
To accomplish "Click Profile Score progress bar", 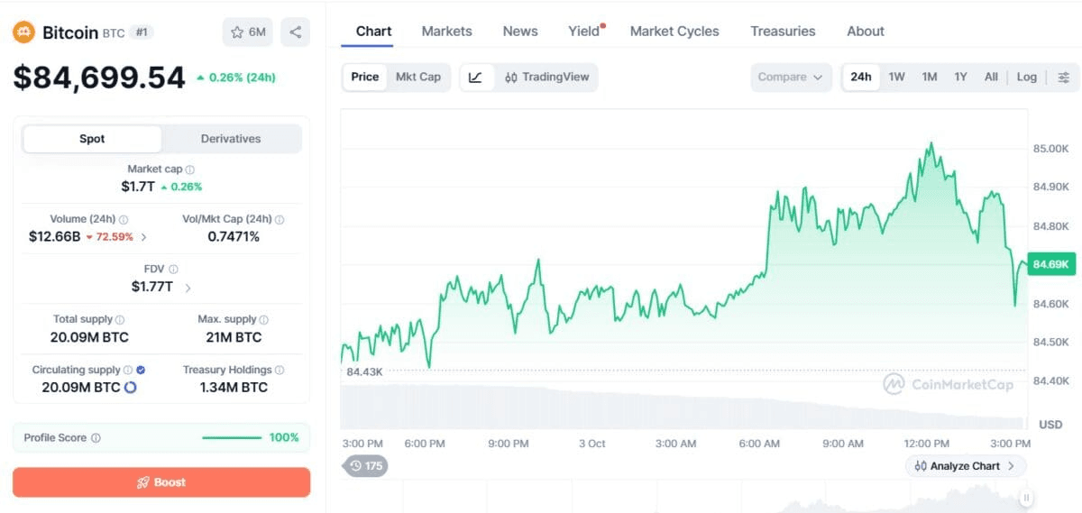I will 232,438.
